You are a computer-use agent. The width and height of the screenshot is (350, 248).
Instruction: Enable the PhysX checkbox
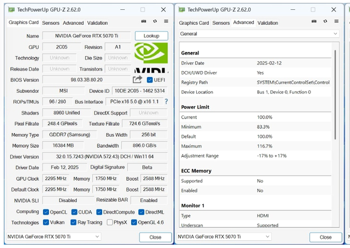point(109,222)
